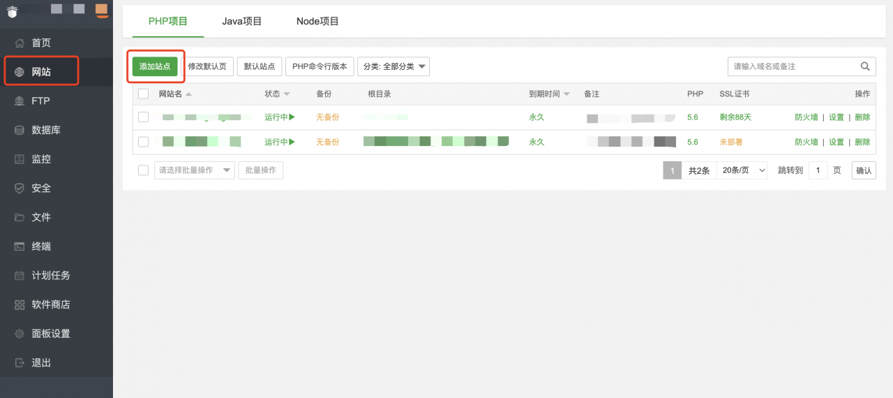Viewport: 893px width, 398px height.
Task: Click 防火墙 link in second row
Action: click(806, 142)
